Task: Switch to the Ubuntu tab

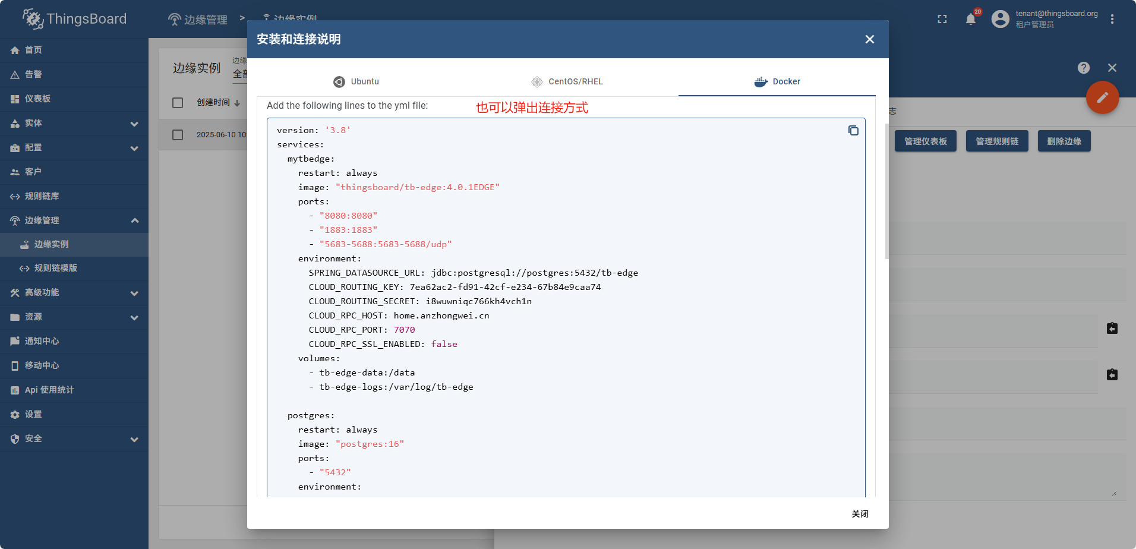Action: pyautogui.click(x=356, y=81)
